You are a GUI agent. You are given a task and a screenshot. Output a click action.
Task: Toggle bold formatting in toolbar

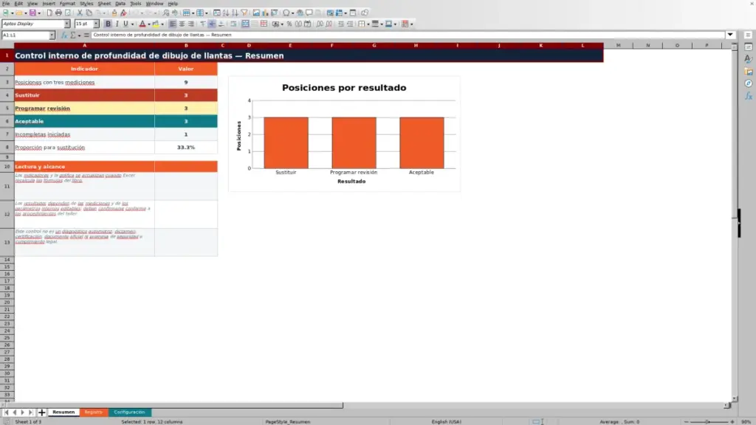108,24
